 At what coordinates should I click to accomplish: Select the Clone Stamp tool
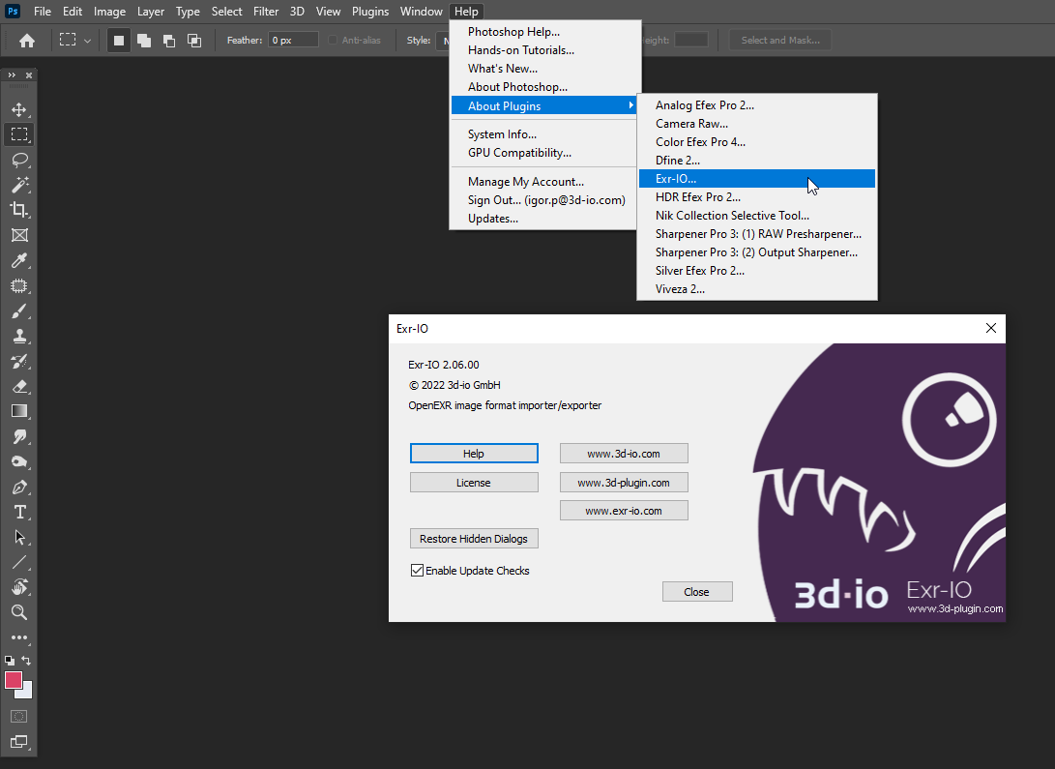pos(18,336)
